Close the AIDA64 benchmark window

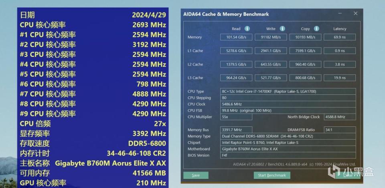click(355, 14)
